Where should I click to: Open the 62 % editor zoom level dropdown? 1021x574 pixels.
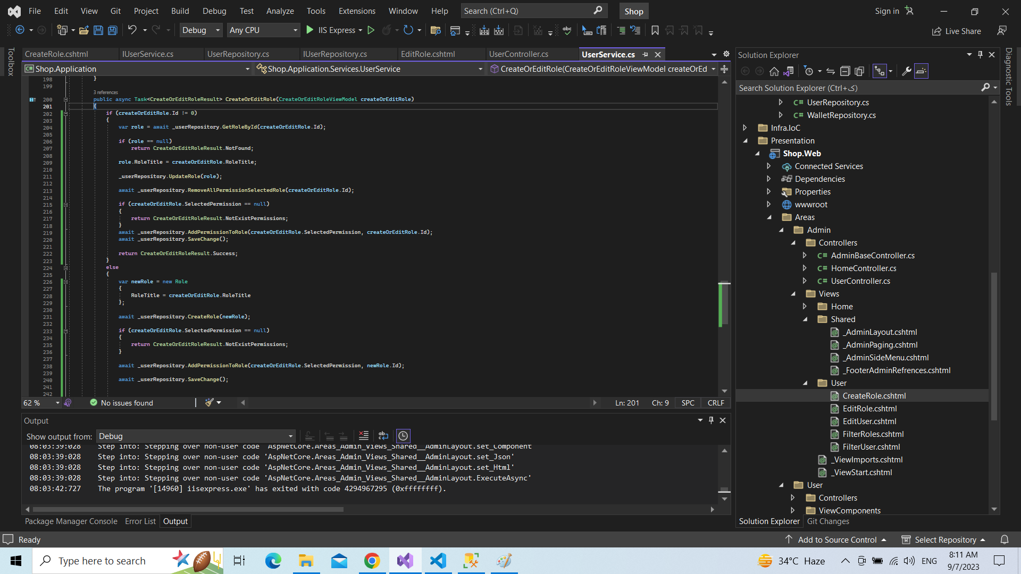click(x=57, y=403)
